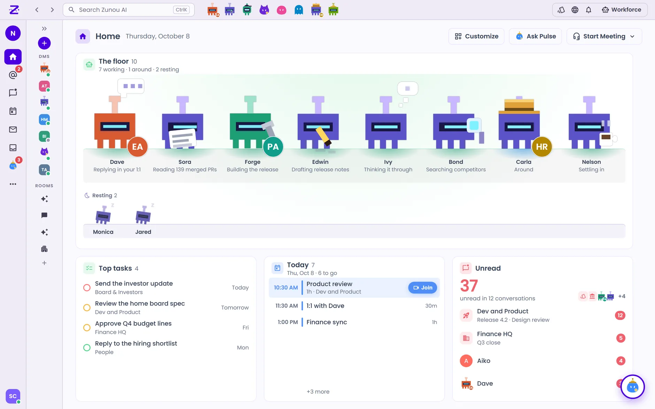Image resolution: width=655 pixels, height=409 pixels.
Task: Check off 'Approve Q4 budget lines' task
Action: [87, 328]
